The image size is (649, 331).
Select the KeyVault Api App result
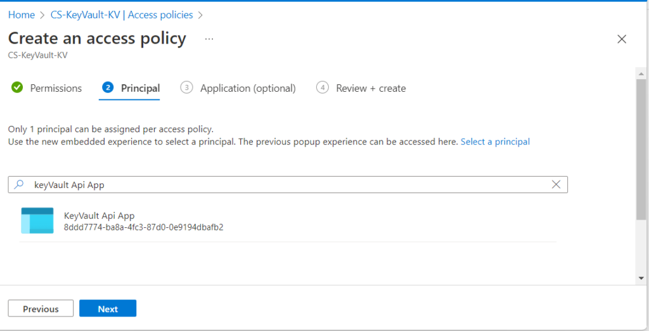click(x=288, y=221)
